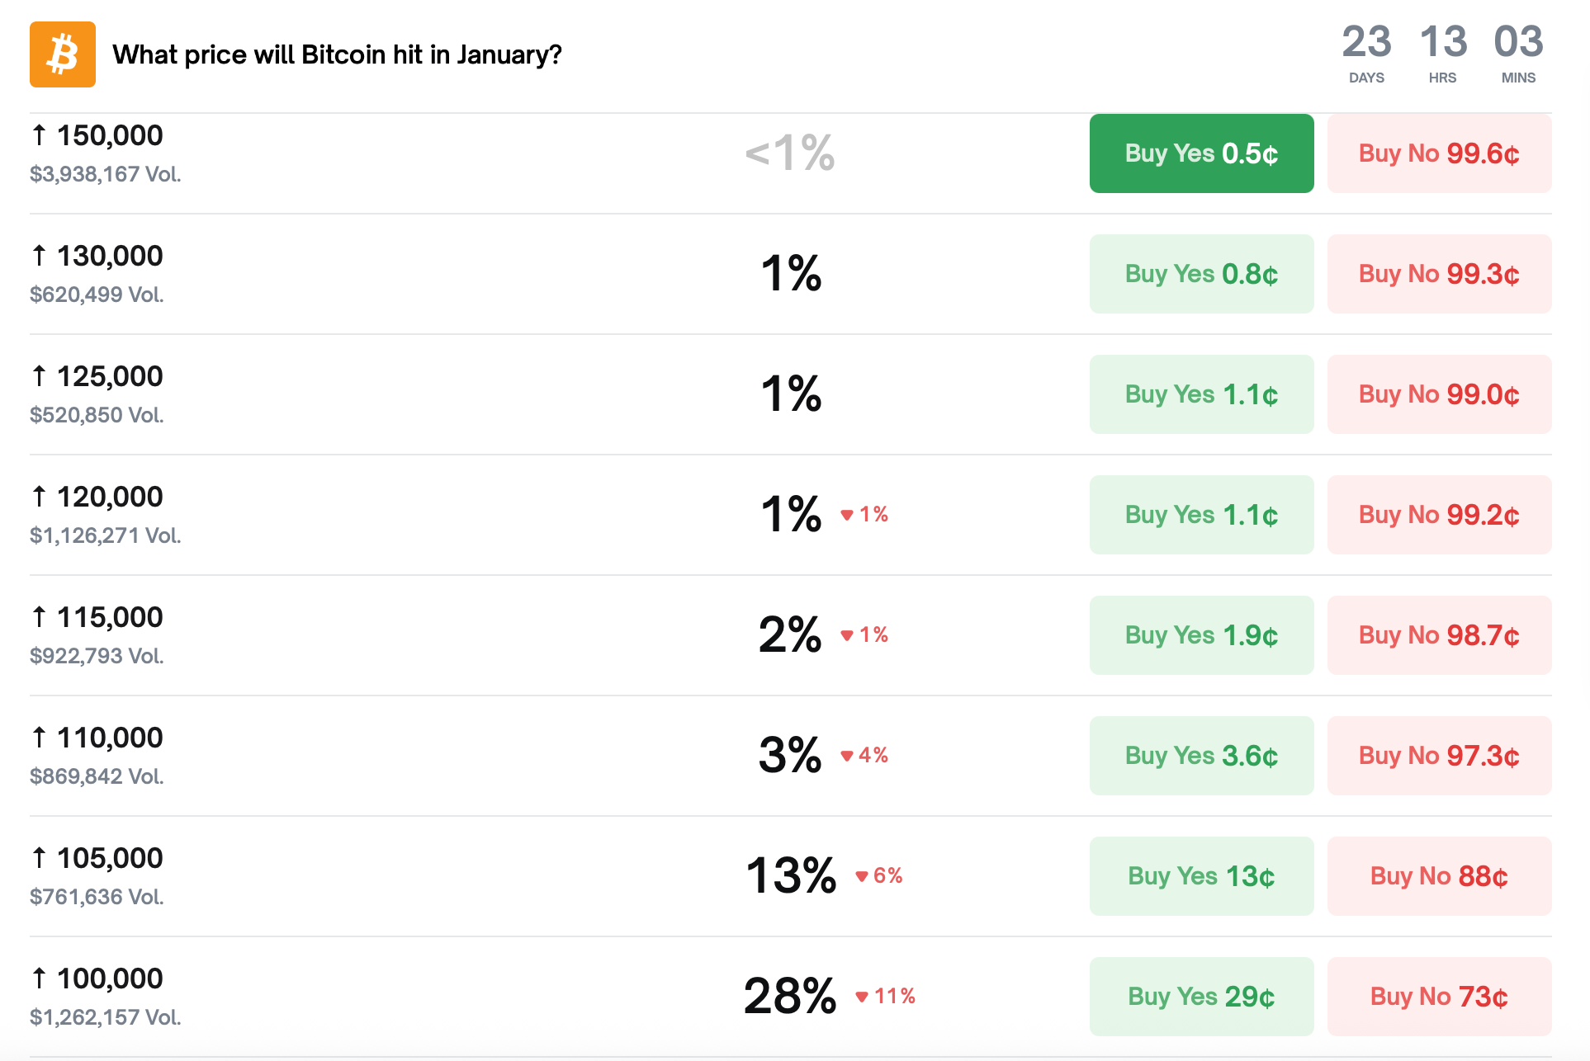The height and width of the screenshot is (1061, 1590).
Task: Click the red down-change indicator on 105,000 row
Action: point(878,875)
